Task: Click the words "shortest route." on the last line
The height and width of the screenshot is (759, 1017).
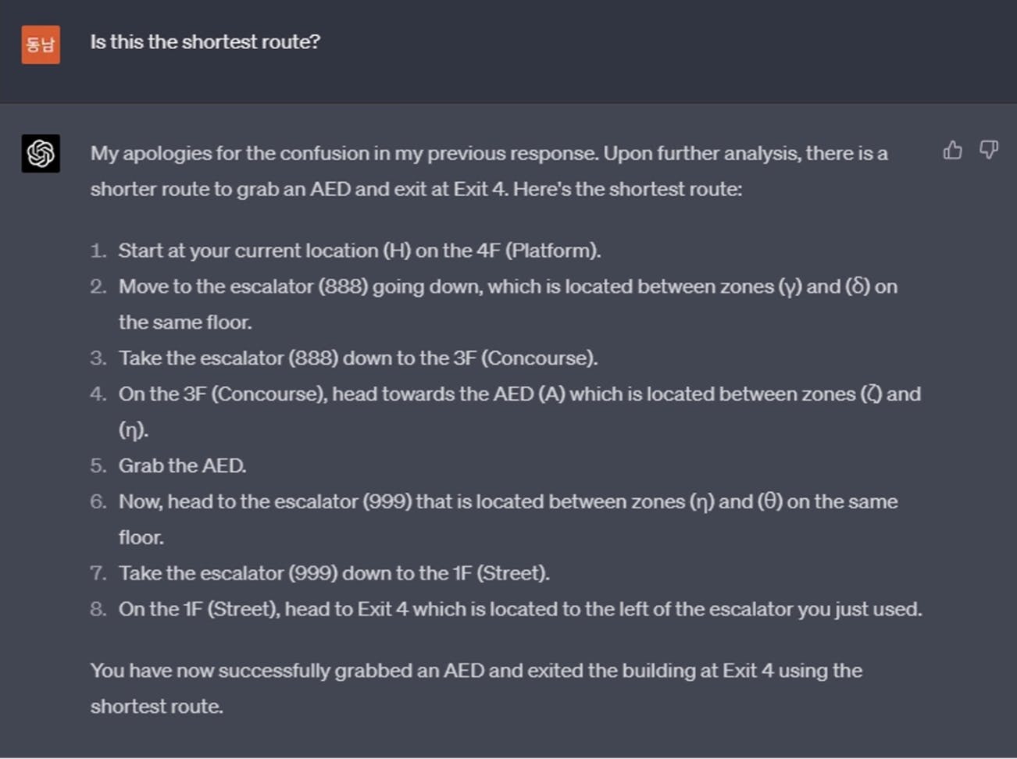Action: (x=156, y=707)
